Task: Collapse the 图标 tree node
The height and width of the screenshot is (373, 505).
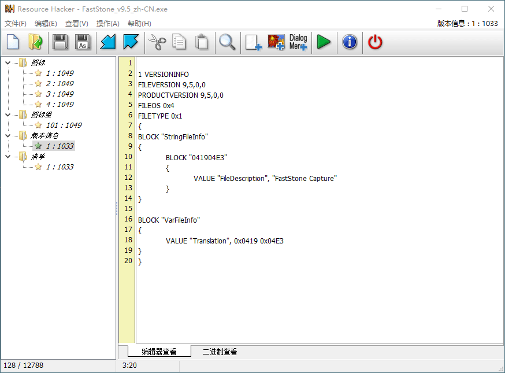Action: point(8,63)
